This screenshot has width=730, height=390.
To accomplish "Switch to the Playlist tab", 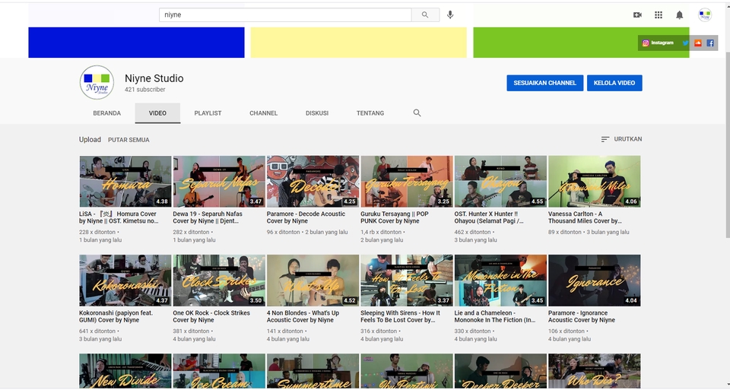I will [x=208, y=113].
